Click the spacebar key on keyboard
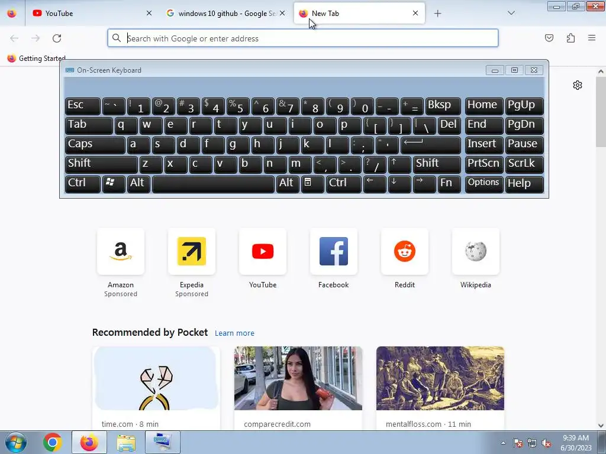This screenshot has width=606, height=454. point(213,183)
